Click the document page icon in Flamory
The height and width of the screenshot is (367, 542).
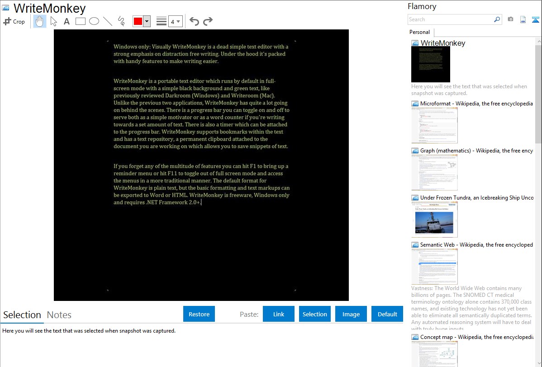click(523, 19)
